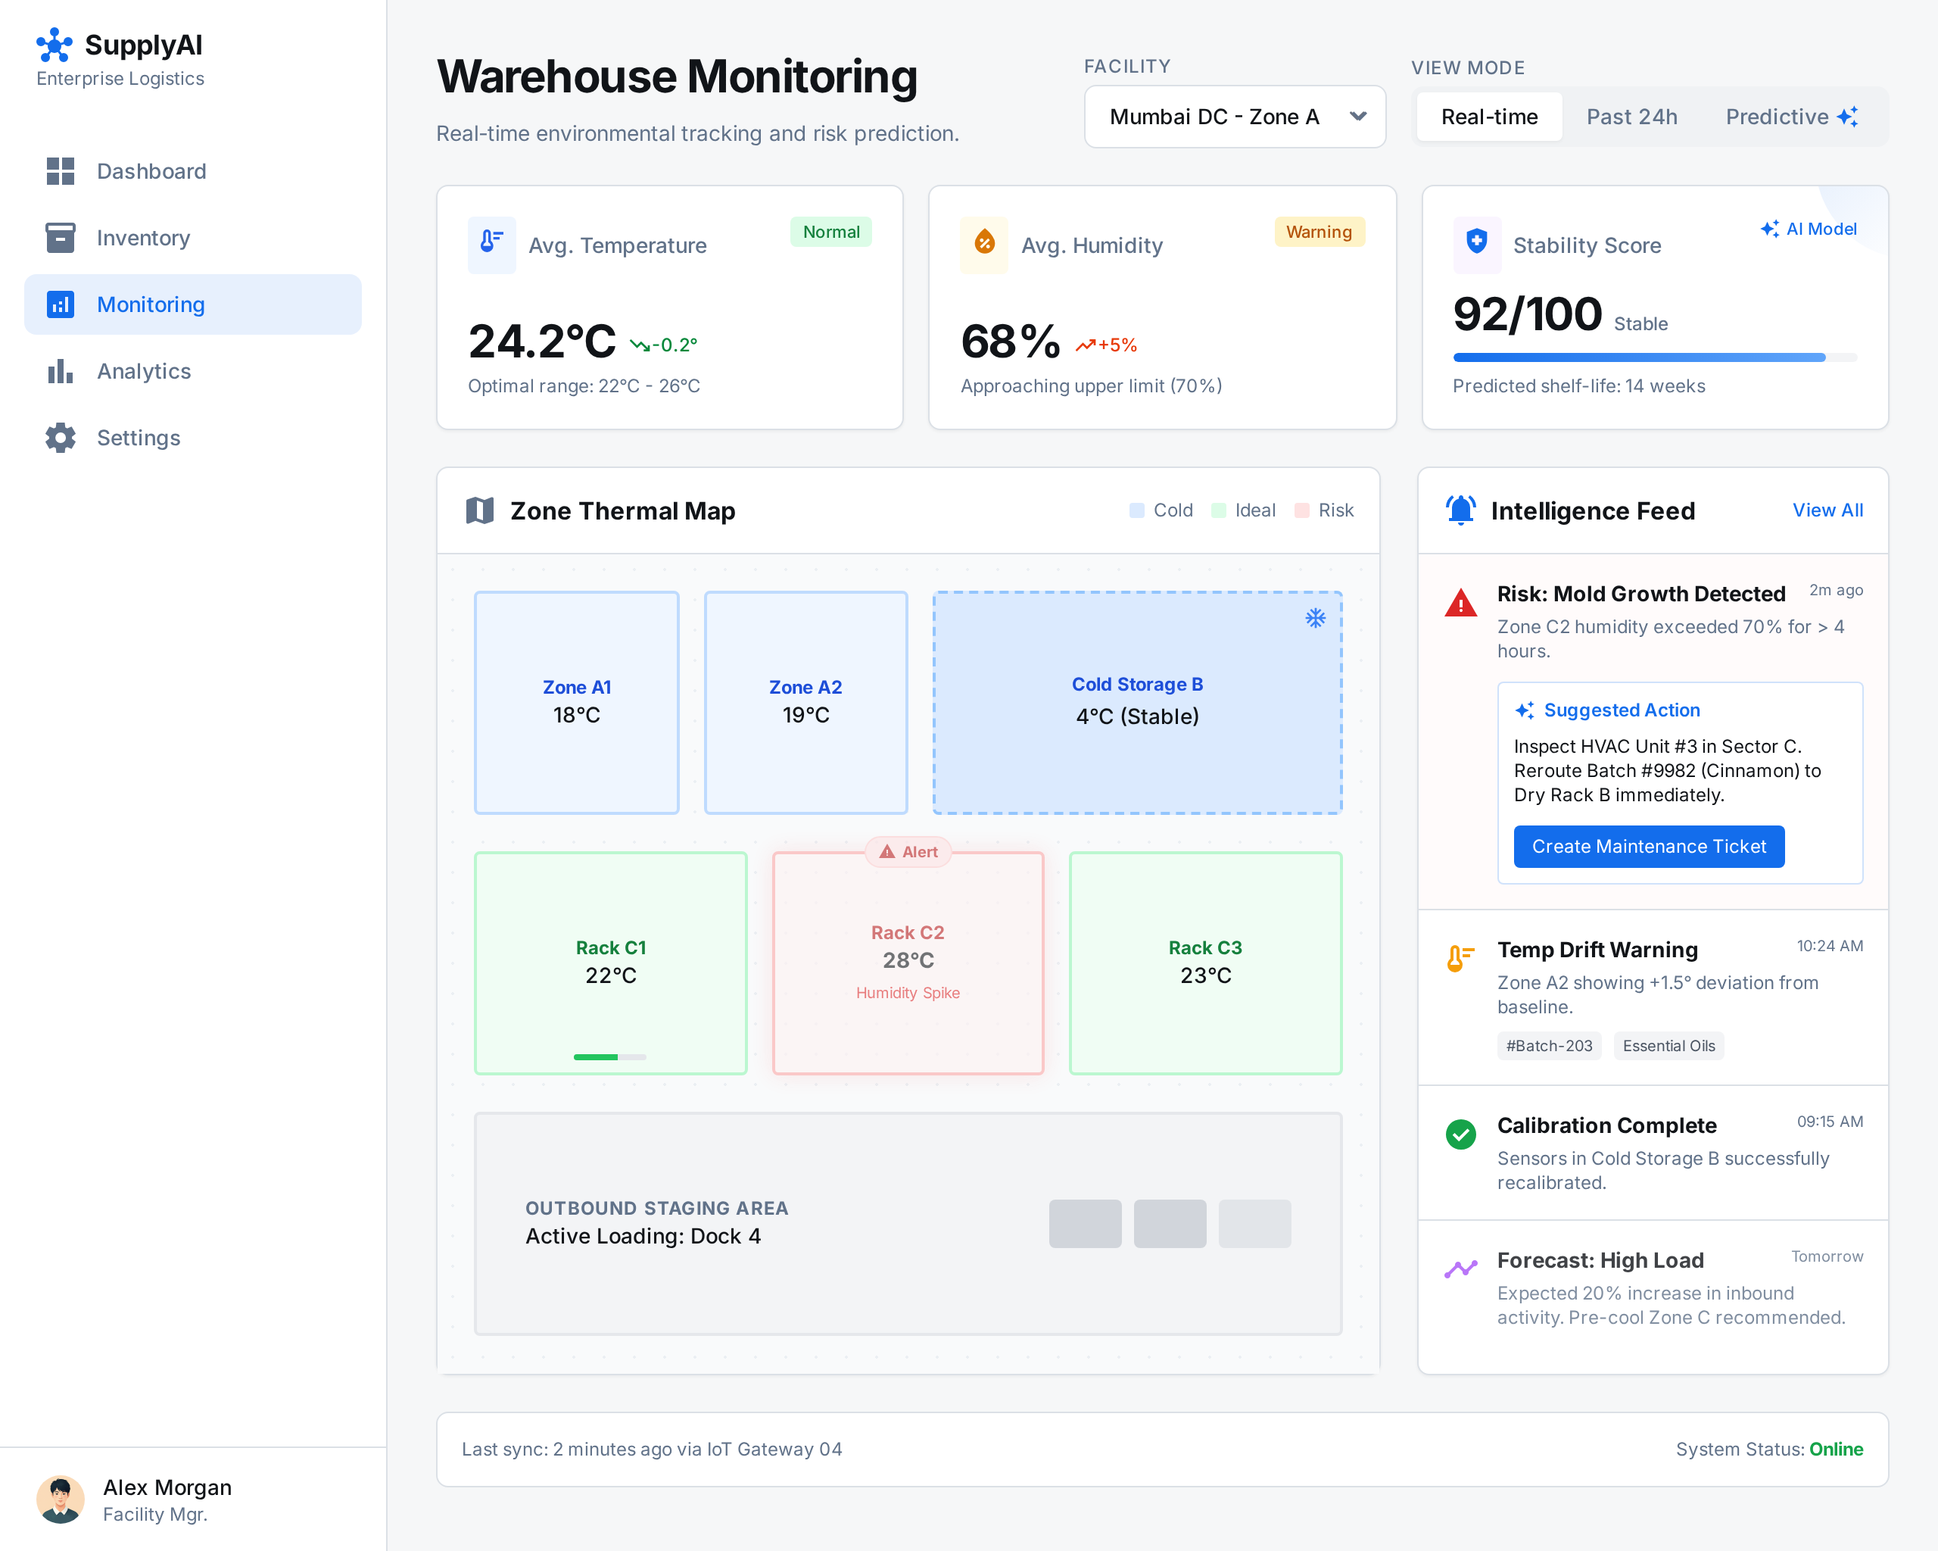Click the Outbound Staging Area panel
Viewport: 1938px width, 1551px height.
point(908,1224)
